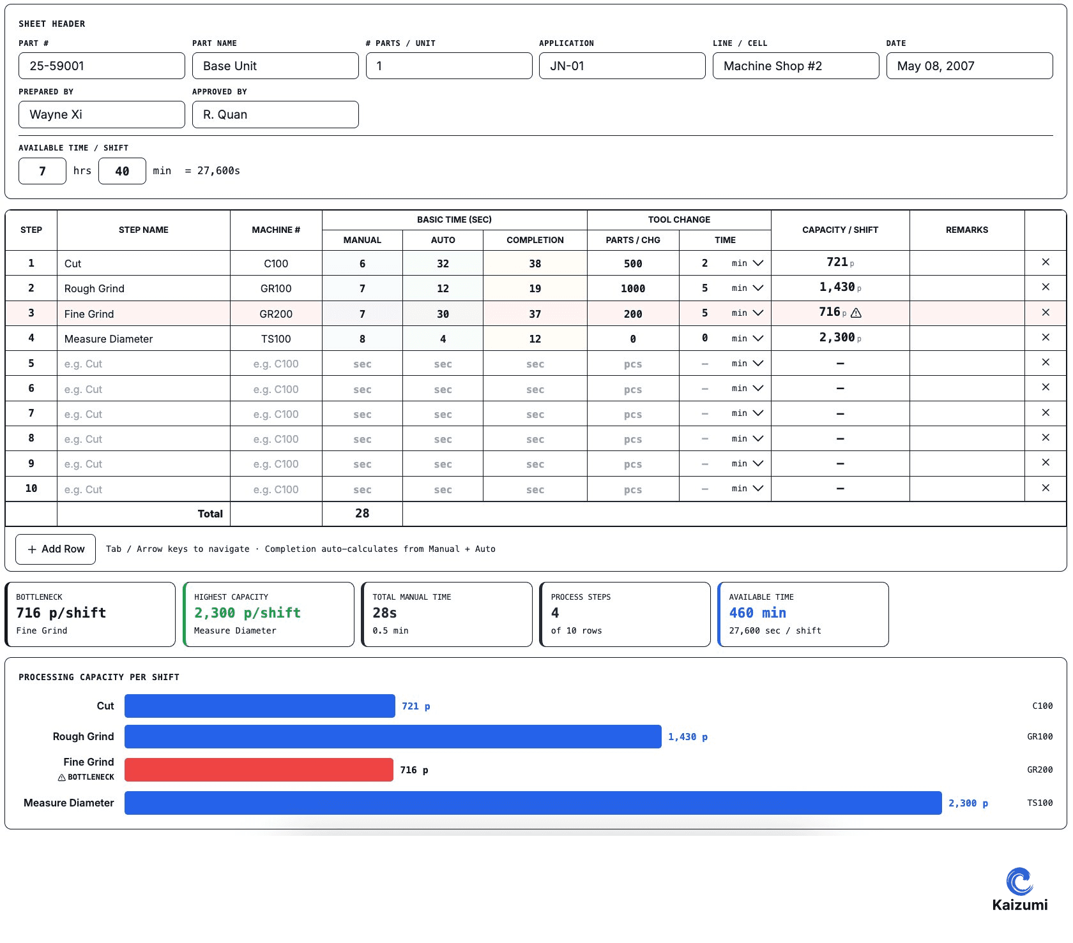Click the bottleneck warning icon under Fine Grind chart label
The image size is (1073, 943).
(61, 776)
